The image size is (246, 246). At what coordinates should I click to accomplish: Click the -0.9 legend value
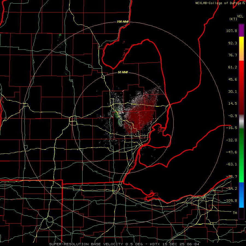[233, 116]
